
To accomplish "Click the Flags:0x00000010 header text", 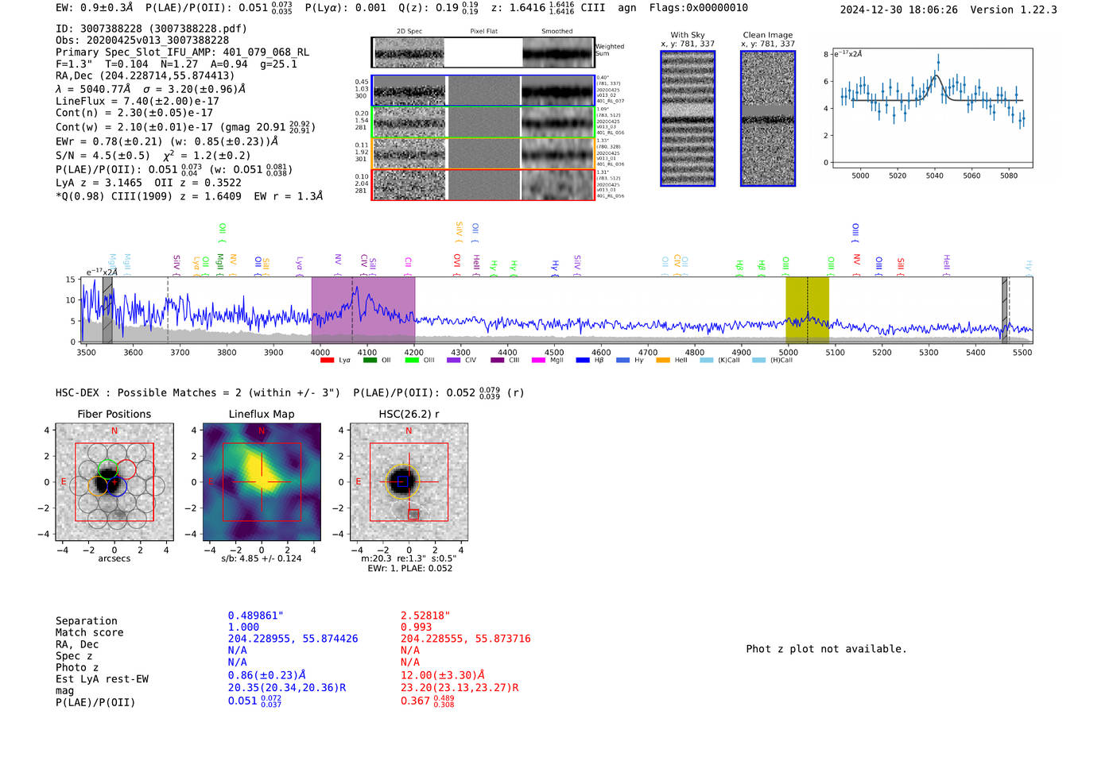I will click(x=698, y=8).
